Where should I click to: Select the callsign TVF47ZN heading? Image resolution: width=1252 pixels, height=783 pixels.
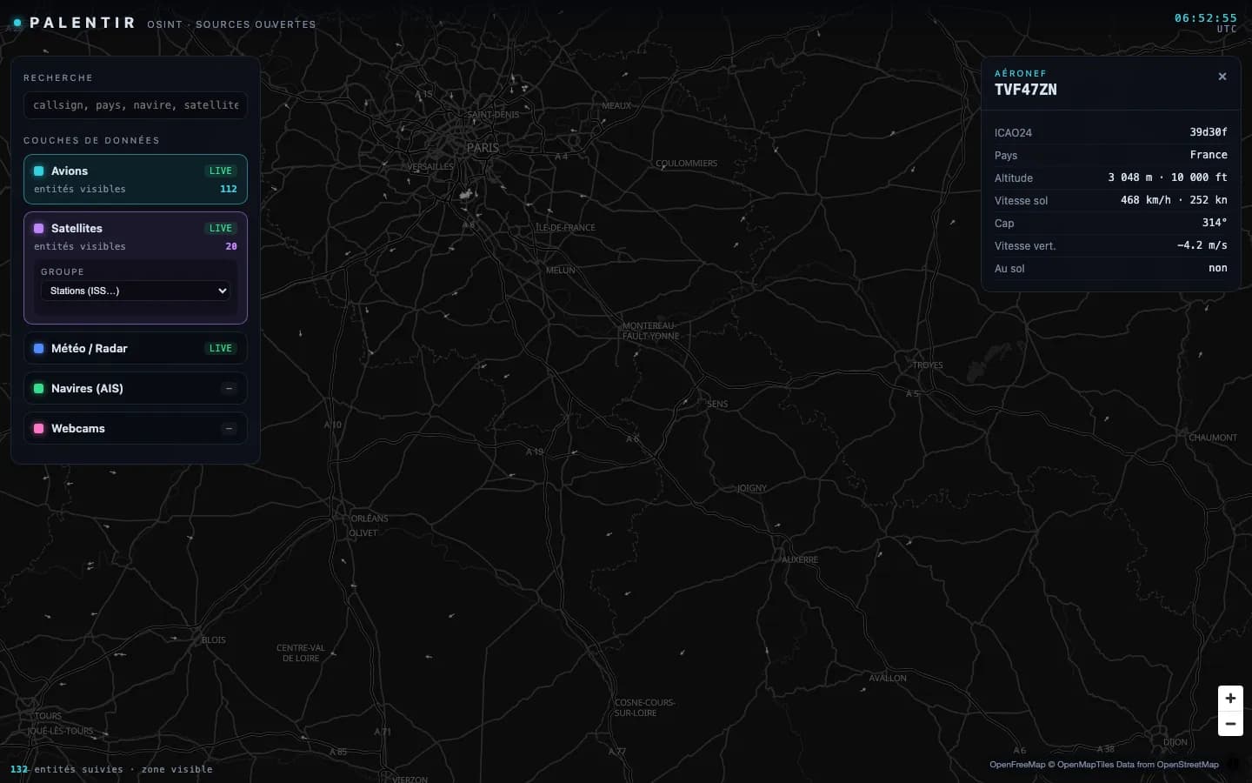point(1026,90)
